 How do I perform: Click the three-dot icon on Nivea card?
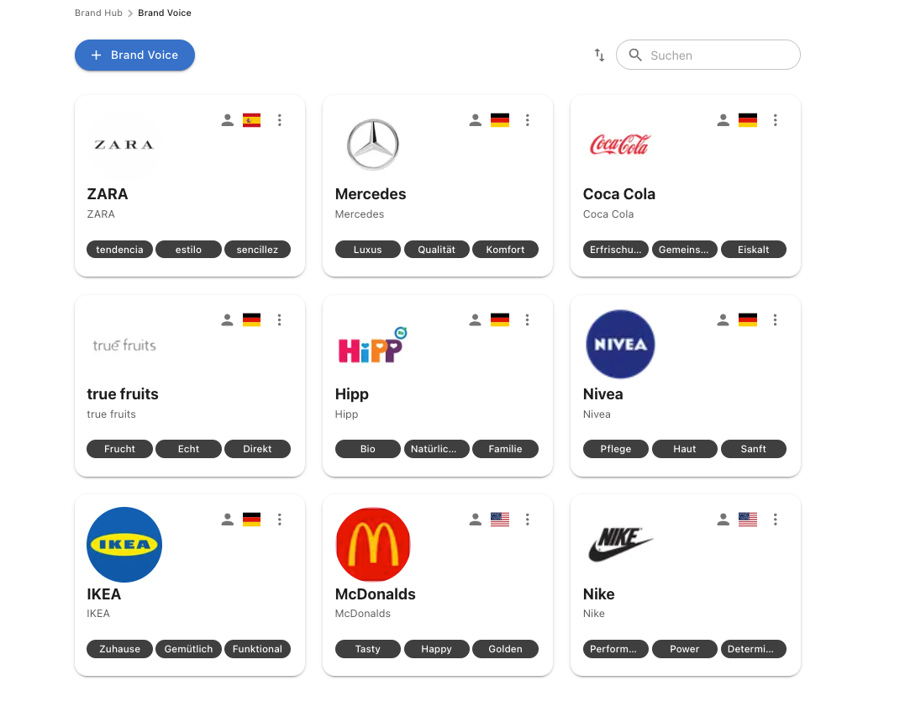776,320
